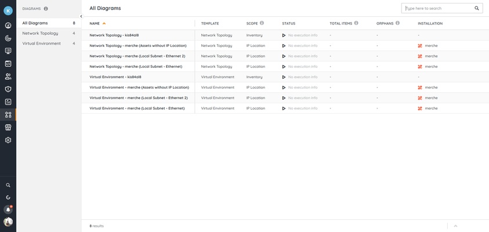
Task: Open the Diagrams icon in sidebar
Action: pyautogui.click(x=8, y=114)
